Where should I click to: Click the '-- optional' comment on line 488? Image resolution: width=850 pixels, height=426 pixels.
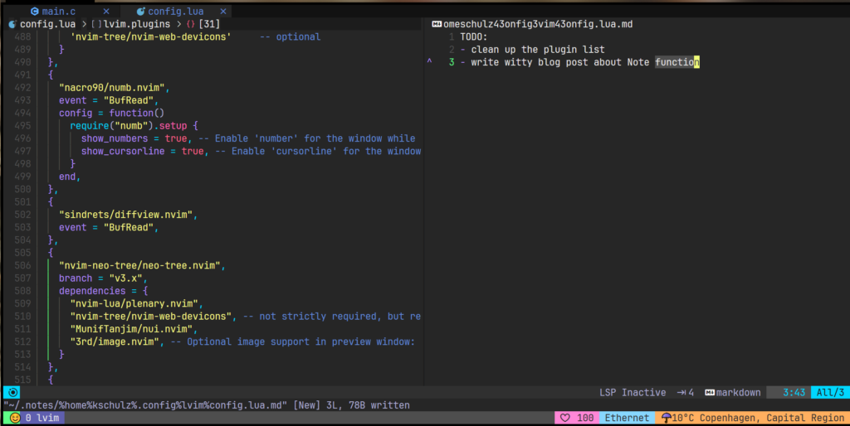point(290,36)
